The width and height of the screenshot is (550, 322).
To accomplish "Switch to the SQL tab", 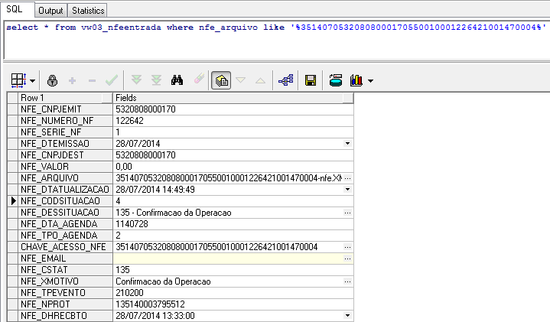I will 15,9.
